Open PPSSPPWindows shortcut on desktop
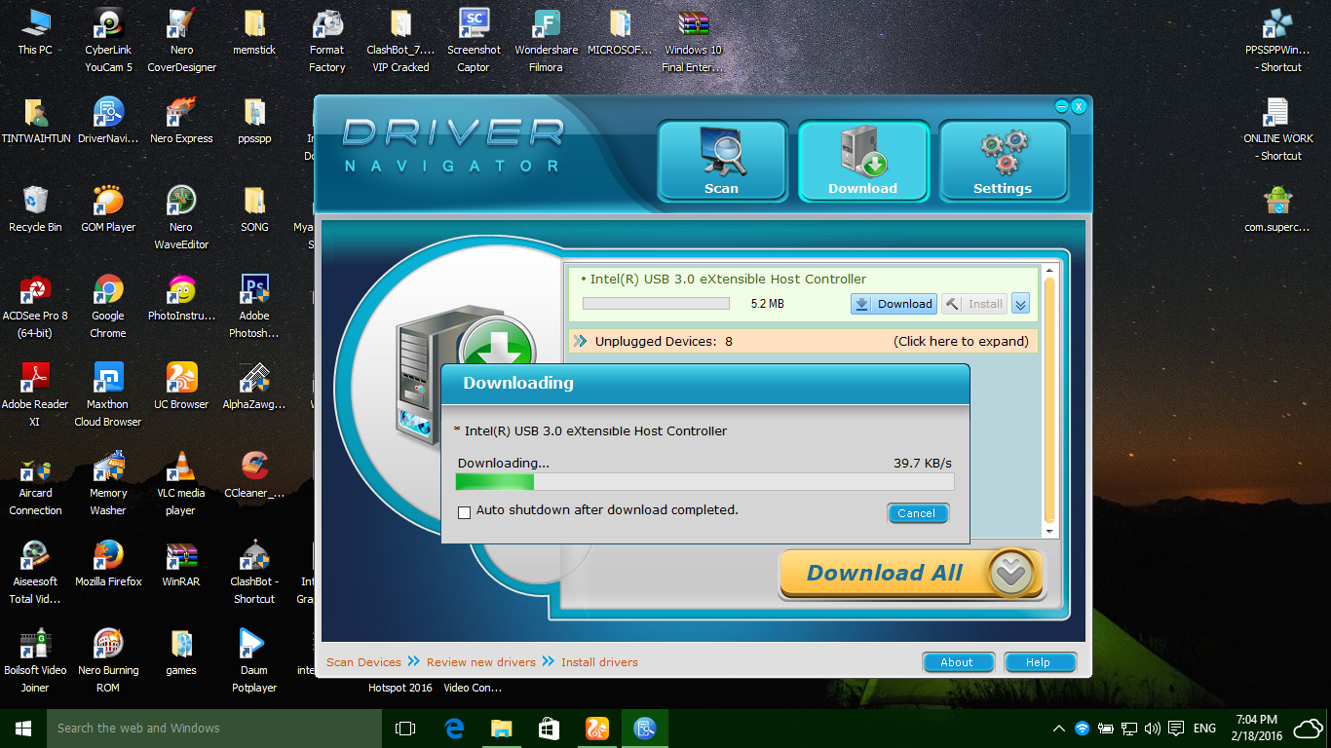This screenshot has height=748, width=1331. coord(1278,40)
